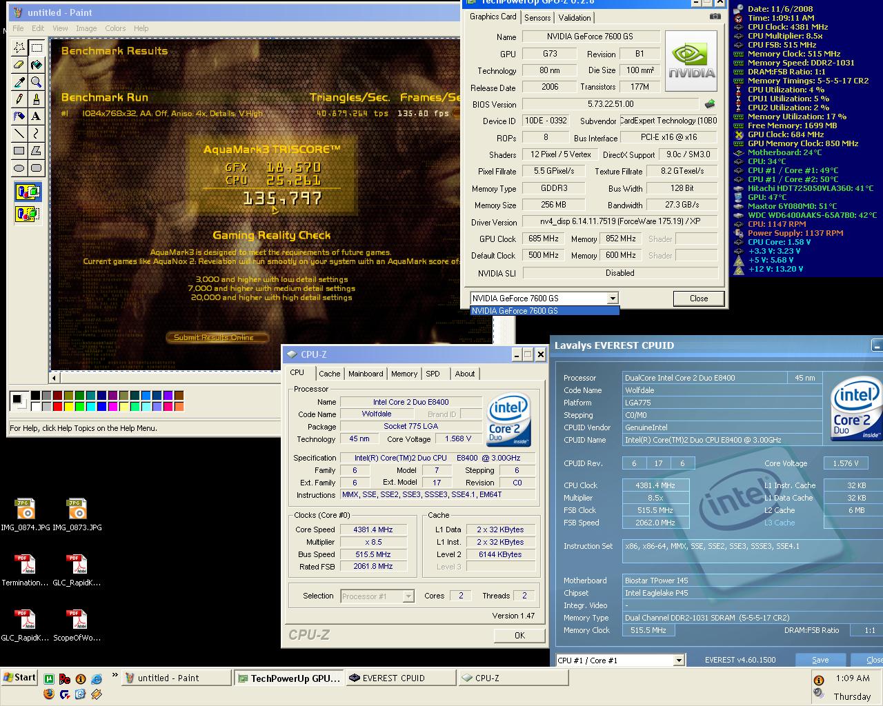Pick the straight Line tool
This screenshot has height=706, width=883.
[x=19, y=134]
